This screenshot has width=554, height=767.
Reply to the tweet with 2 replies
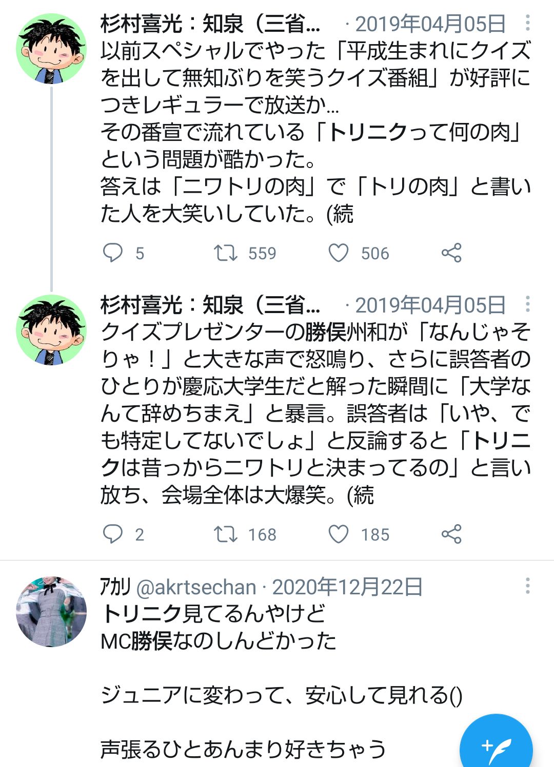tap(113, 534)
